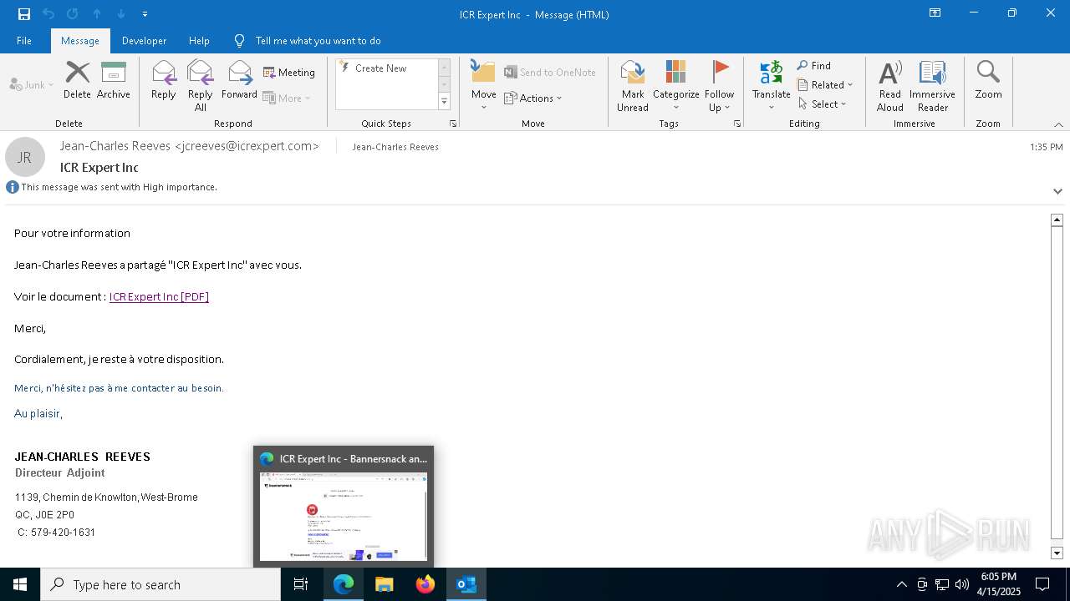The width and height of the screenshot is (1070, 601).
Task: Click the High importance info bar
Action: pos(112,187)
